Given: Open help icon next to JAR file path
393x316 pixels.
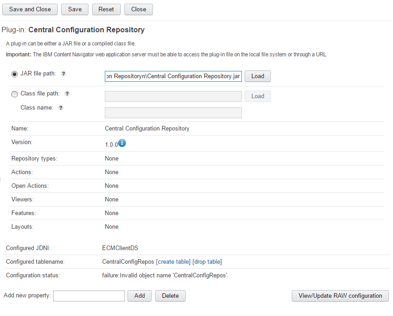Looking at the screenshot, I should (x=64, y=74).
